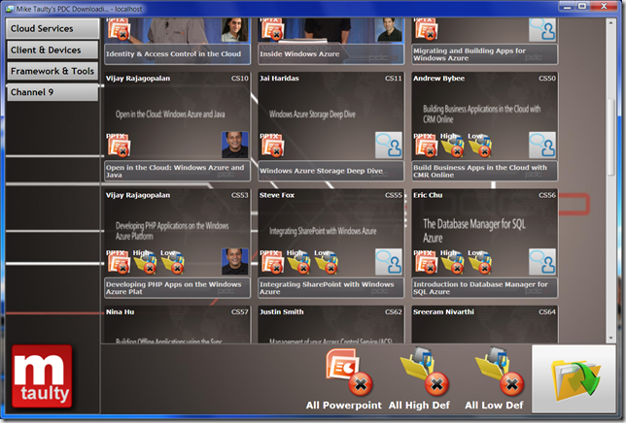Click the Eric Chu speaker name
This screenshot has width=626, height=423.
pos(428,195)
